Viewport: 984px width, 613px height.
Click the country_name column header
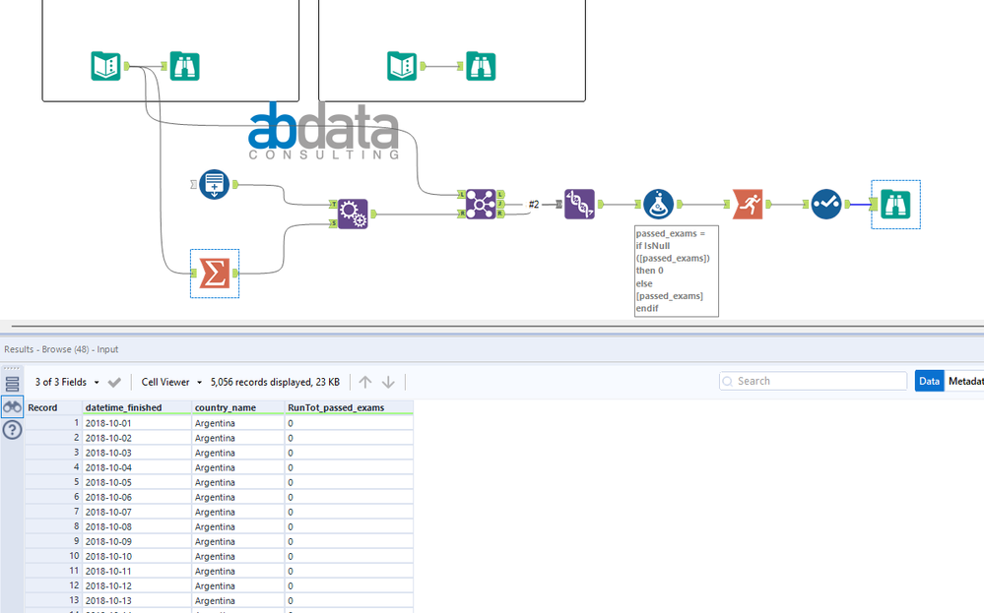238,407
